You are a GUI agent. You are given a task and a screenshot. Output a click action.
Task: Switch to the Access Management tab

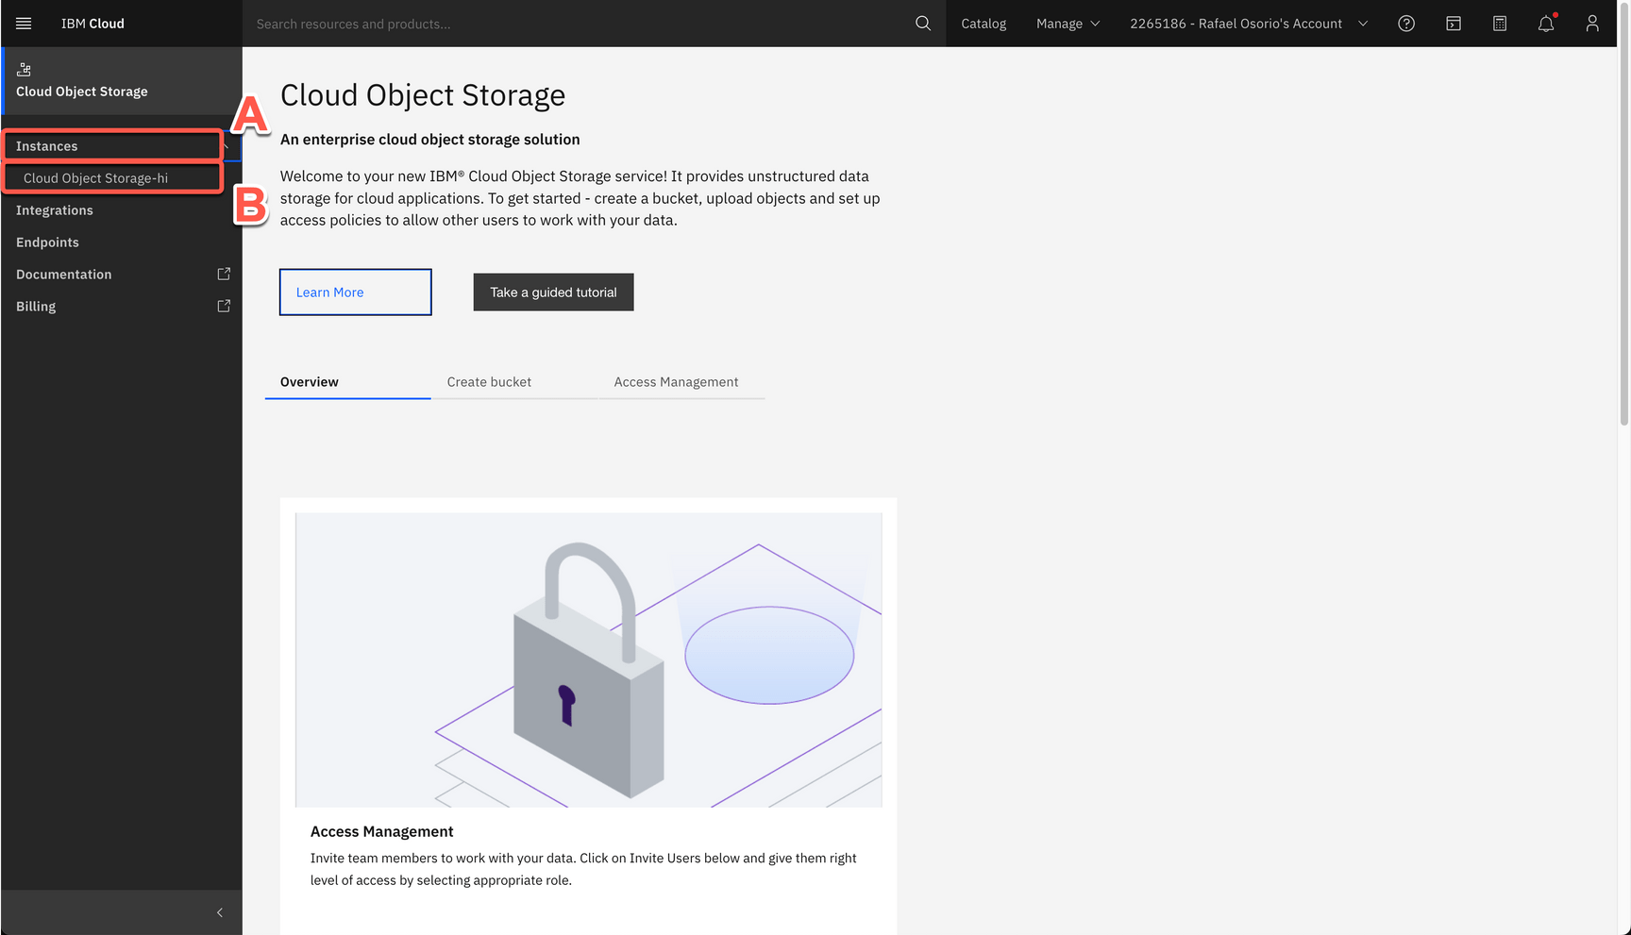(676, 382)
